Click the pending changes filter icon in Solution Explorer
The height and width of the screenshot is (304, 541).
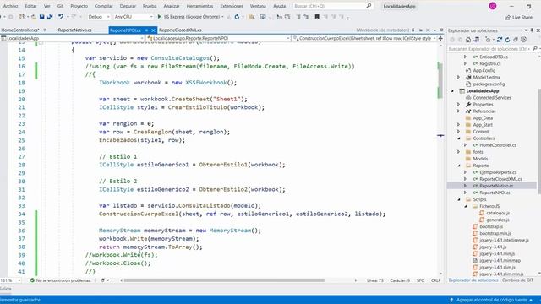(488, 40)
